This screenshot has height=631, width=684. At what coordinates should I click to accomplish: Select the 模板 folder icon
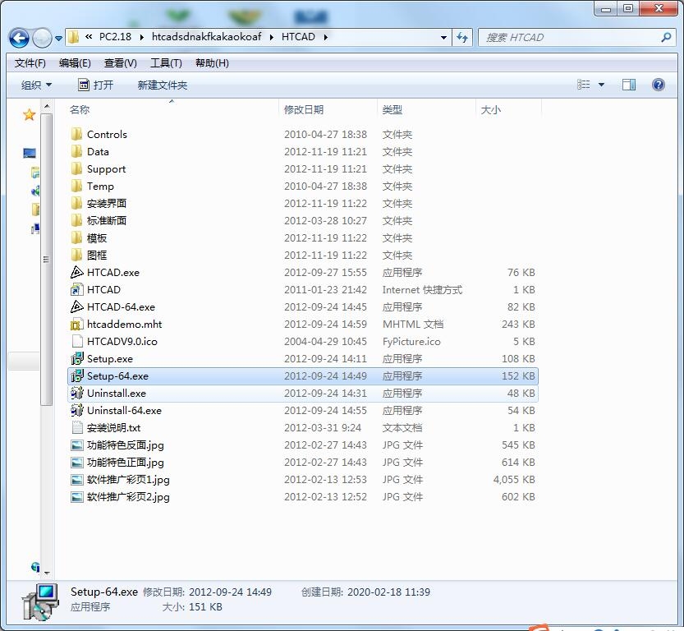(x=76, y=237)
